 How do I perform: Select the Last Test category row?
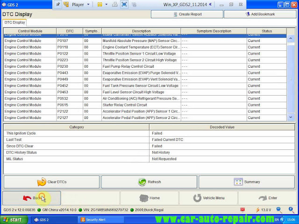[149, 140]
